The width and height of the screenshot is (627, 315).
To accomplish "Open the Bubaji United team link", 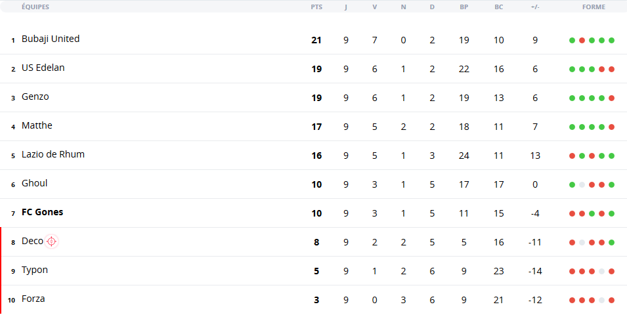I will pos(51,39).
